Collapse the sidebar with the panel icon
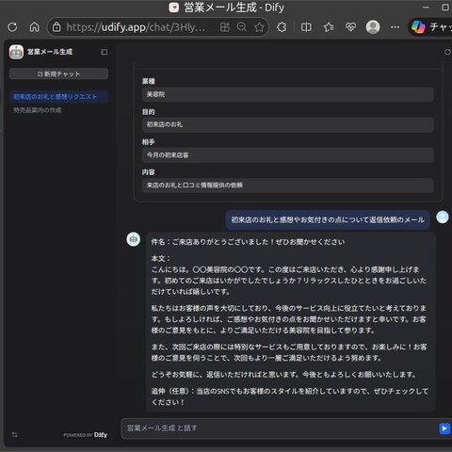The width and height of the screenshot is (452, 452). 105,52
